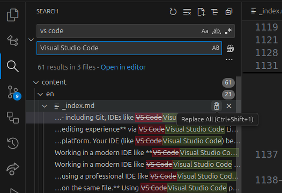Viewport: 282px width, 193px height.
Task: Collapse the en folder
Action: (x=40, y=94)
